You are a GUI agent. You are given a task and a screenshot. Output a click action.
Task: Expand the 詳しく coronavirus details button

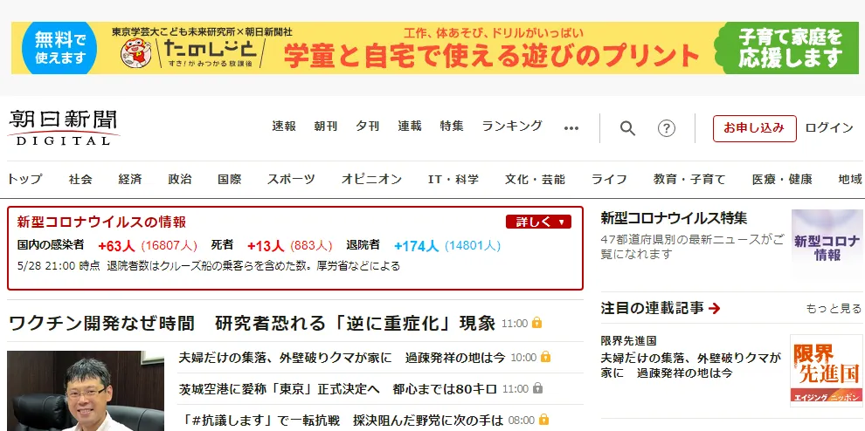point(537,222)
